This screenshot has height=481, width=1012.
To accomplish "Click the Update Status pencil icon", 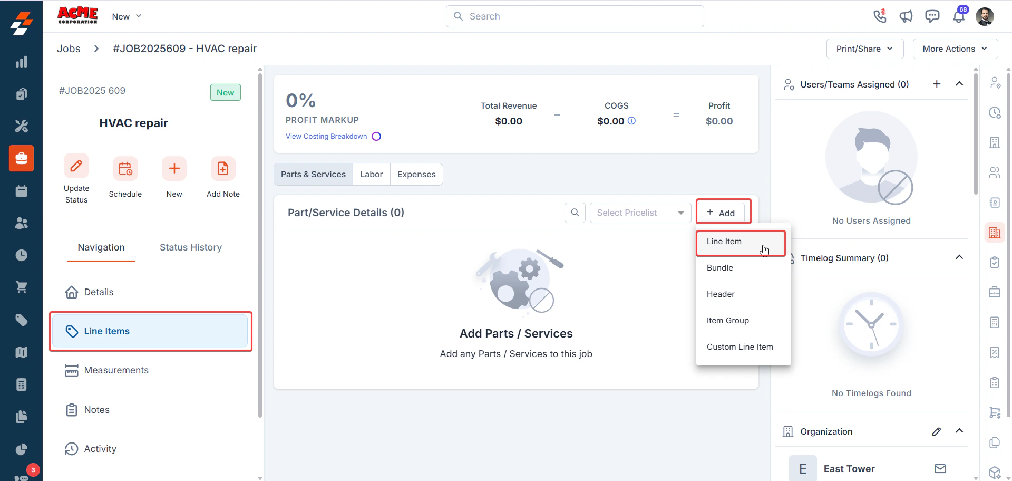I will pos(76,166).
